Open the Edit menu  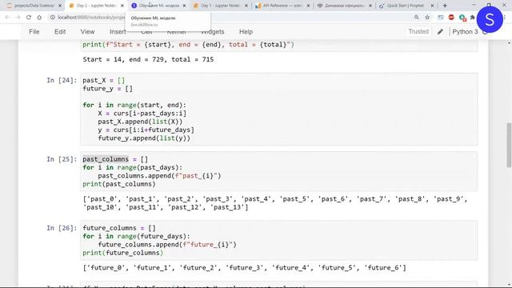tap(60, 32)
